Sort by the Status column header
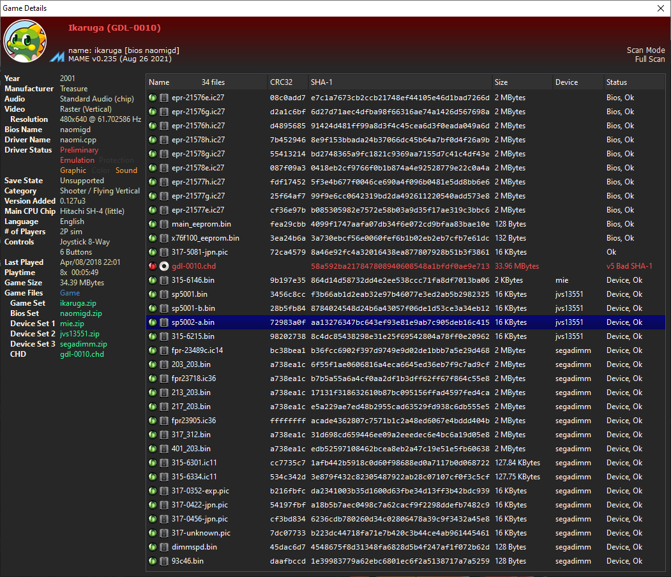The height and width of the screenshot is (577, 671). point(617,82)
